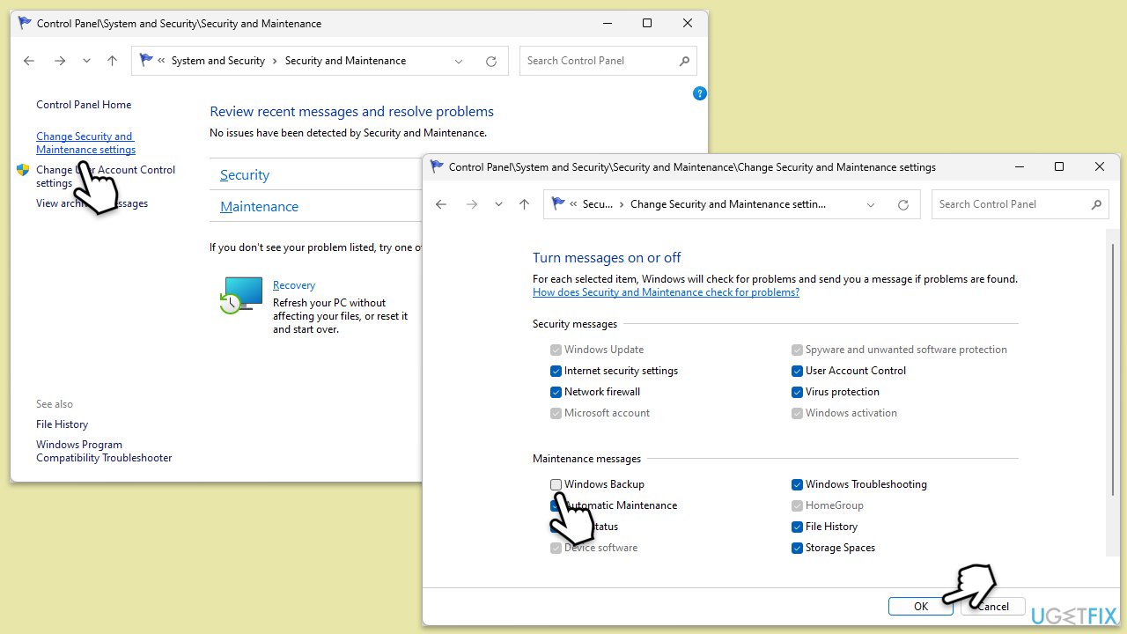Close the Security and Maintenance window
This screenshot has height=634, width=1127.
(x=688, y=24)
